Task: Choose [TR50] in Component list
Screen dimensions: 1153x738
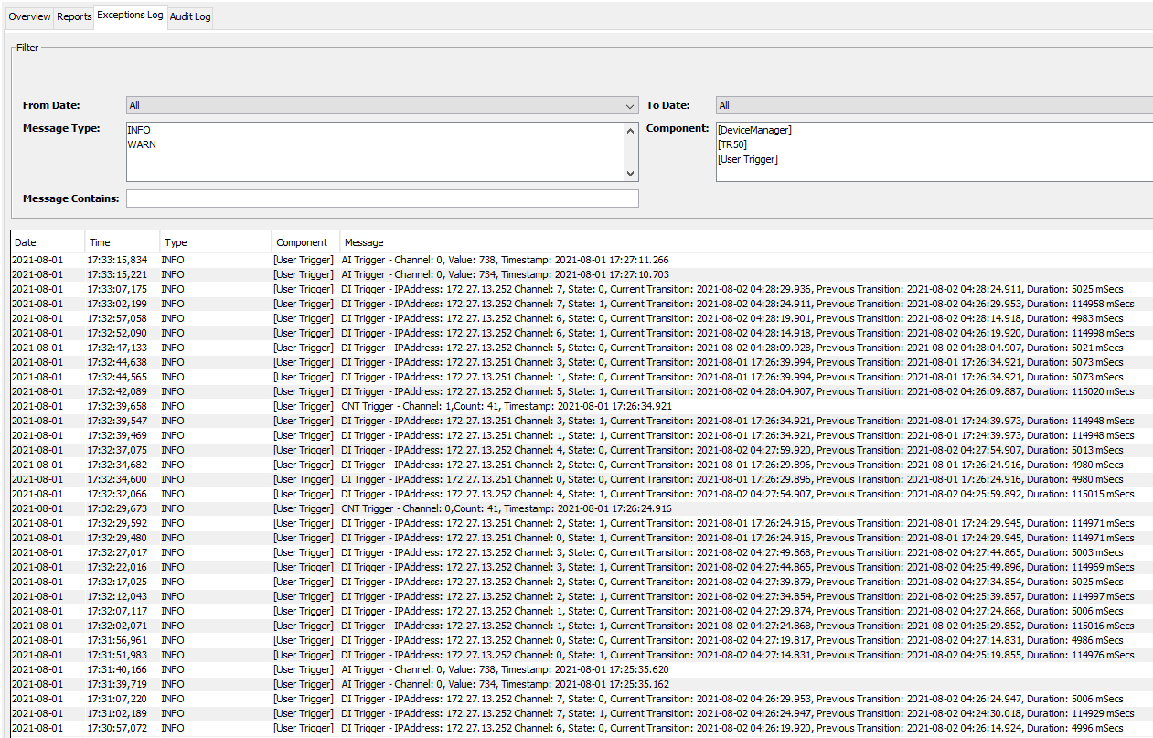Action: tap(732, 144)
